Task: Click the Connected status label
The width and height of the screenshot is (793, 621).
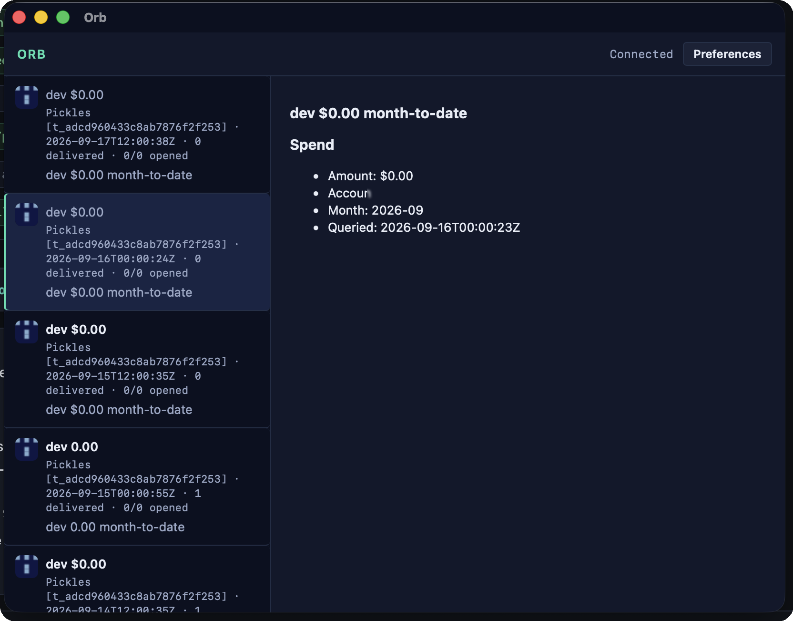Action: click(641, 54)
